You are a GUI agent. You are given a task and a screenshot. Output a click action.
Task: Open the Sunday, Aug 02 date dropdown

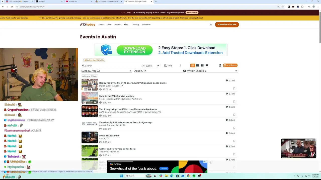pyautogui.click(x=106, y=71)
